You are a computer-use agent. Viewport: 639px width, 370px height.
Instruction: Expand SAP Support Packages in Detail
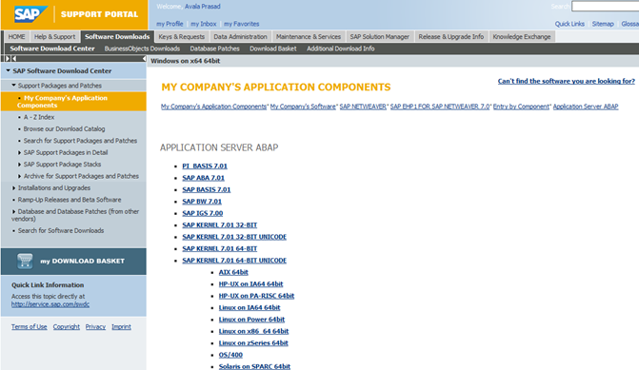(19, 152)
